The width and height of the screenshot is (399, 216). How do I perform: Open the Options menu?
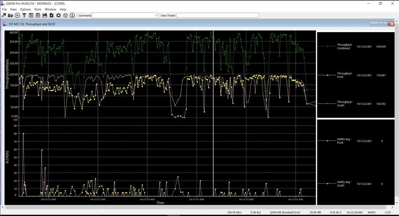[25, 9]
